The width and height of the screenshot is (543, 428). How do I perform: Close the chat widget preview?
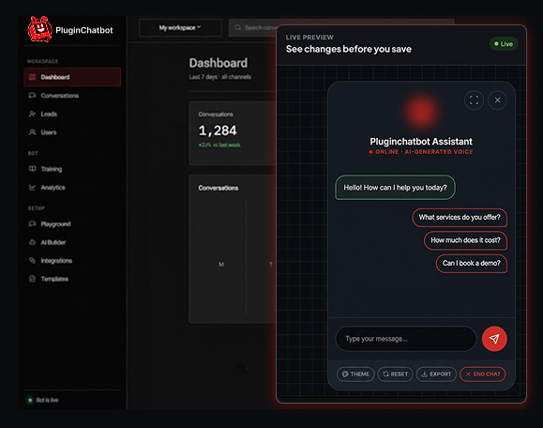coord(497,100)
